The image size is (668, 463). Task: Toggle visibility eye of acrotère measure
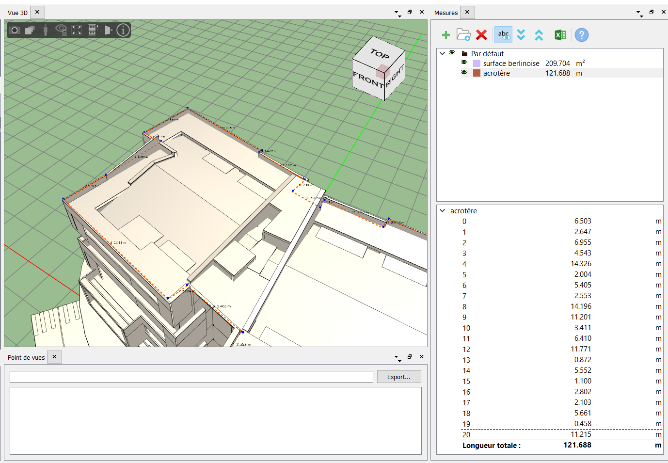point(464,72)
